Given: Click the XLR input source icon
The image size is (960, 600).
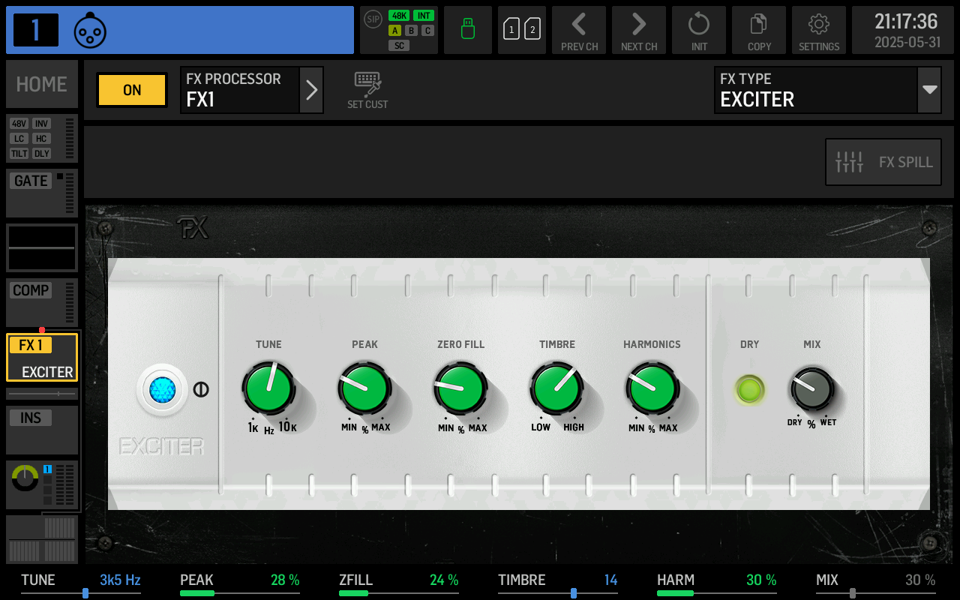Looking at the screenshot, I should [x=90, y=29].
